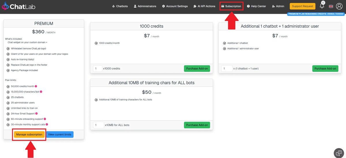Open Account Settings in the navbar
The width and height of the screenshot is (346, 158).
tap(175, 6)
